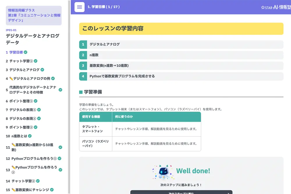Screen dimensions: 291x194
Task: Click checkmark next to デジタルの表現①
Action: point(39,110)
